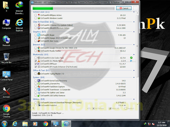Viewport: 170px width, 127px height.
Task: Cancel the installation
Action: coord(124,8)
